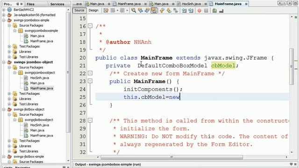Click line number 25 in gutter
Image resolution: width=299 pixels, height=168 pixels.
pos(83,97)
